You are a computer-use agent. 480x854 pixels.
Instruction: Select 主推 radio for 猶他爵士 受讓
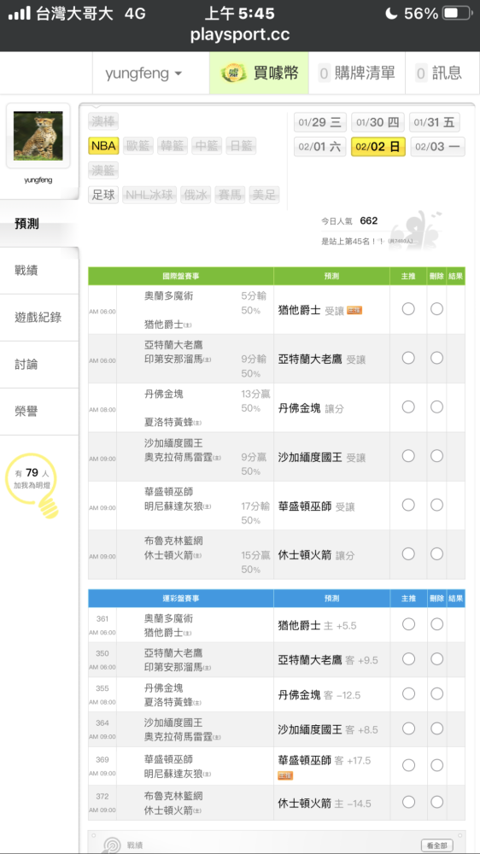(408, 309)
